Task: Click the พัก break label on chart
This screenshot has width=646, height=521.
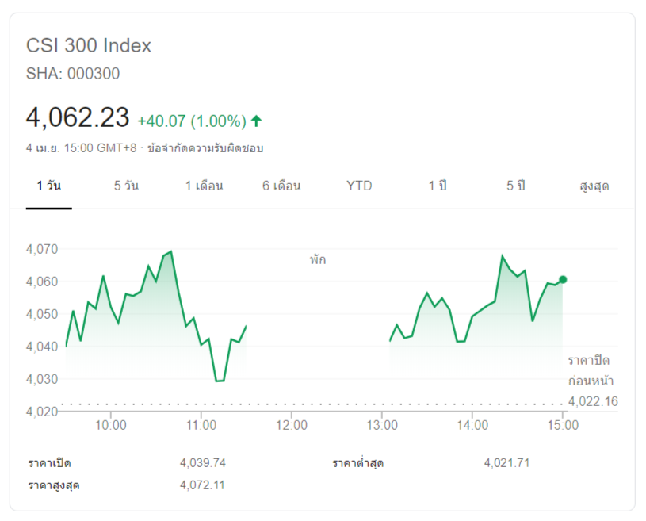Action: coord(318,259)
